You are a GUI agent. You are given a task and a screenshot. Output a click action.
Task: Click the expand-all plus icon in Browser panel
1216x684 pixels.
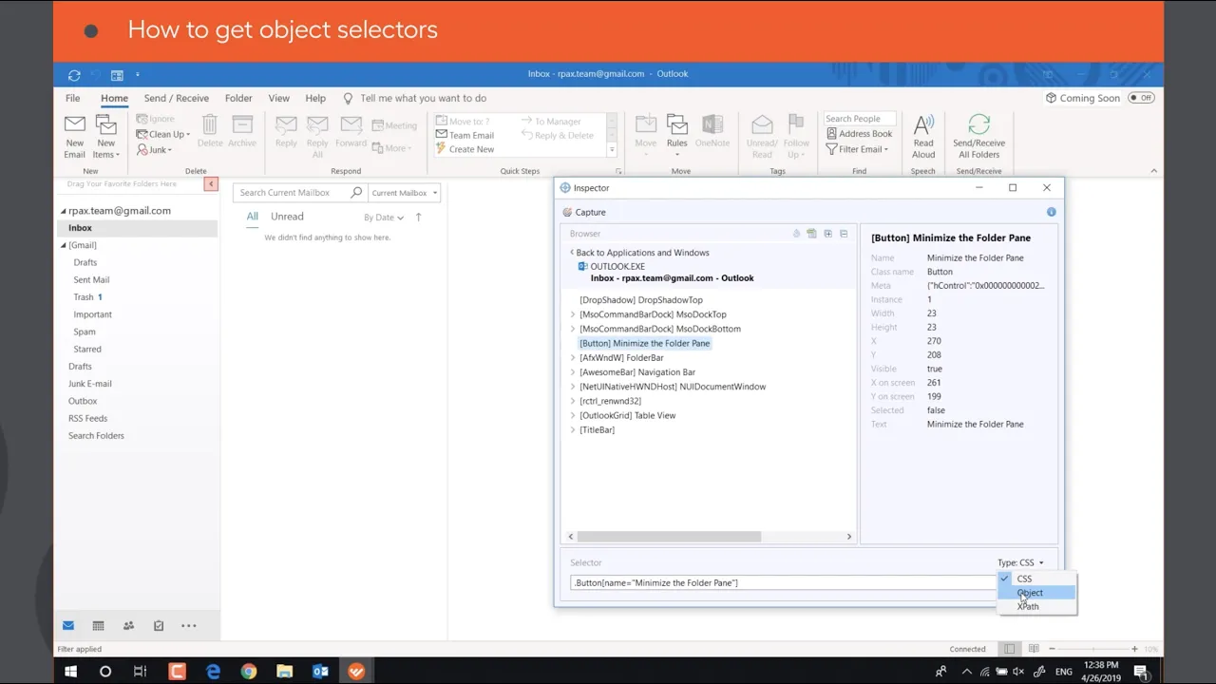click(827, 234)
